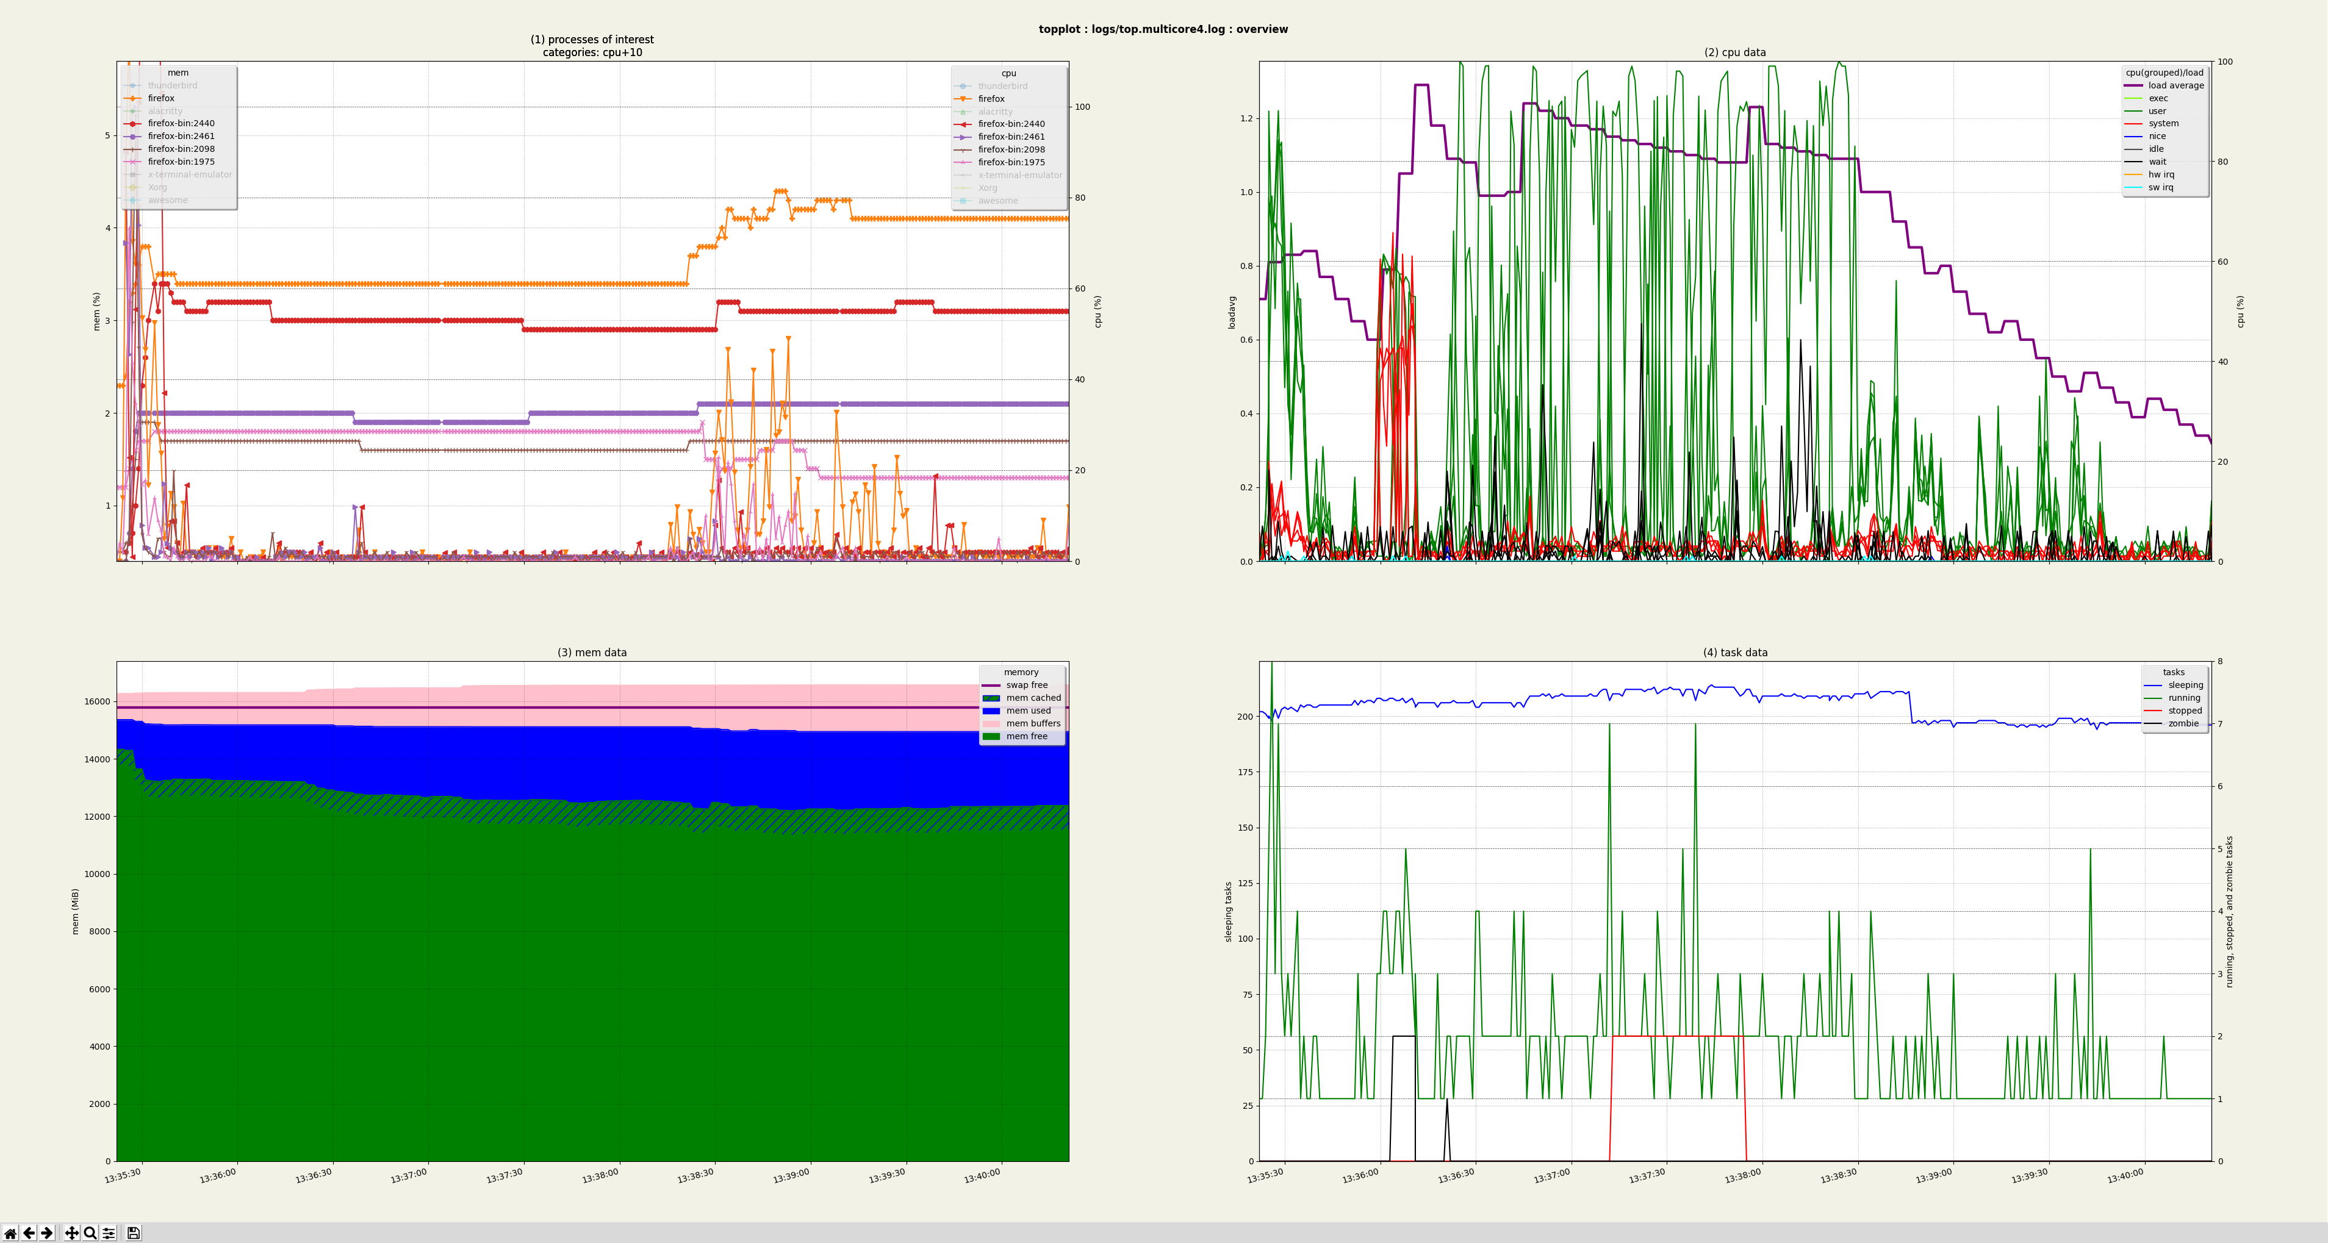Click the blue mem used swatch

coord(991,711)
